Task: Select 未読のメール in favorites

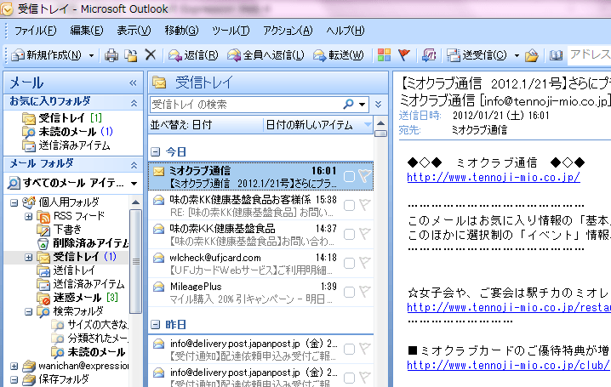Action: [x=67, y=132]
